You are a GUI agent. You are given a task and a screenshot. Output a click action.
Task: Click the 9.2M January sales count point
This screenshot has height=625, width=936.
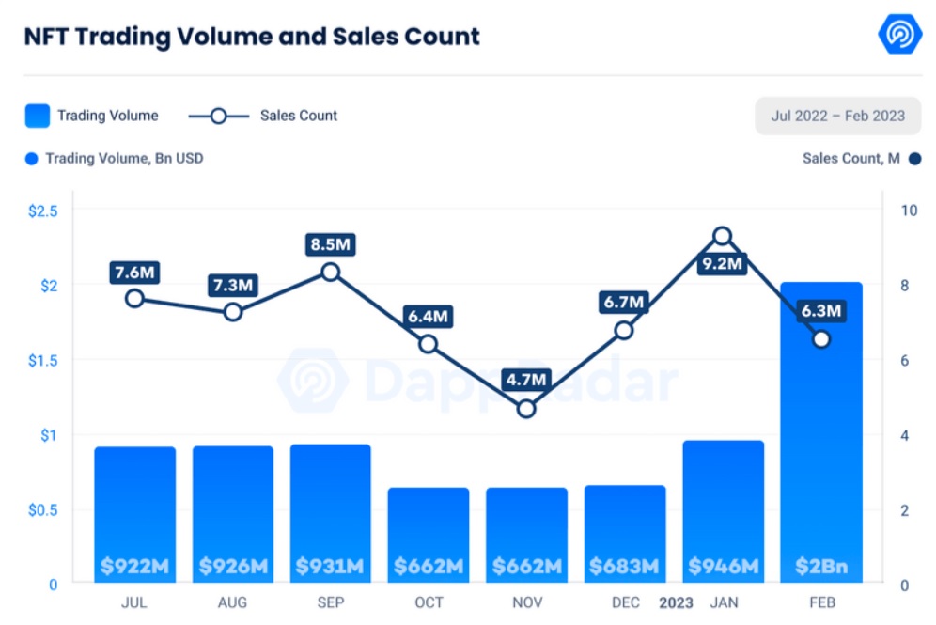click(723, 237)
